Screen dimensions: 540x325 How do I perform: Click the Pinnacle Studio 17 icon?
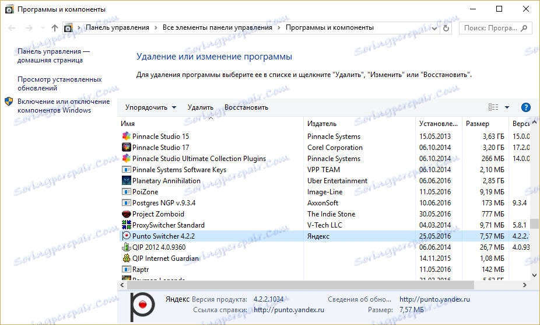[x=127, y=147]
